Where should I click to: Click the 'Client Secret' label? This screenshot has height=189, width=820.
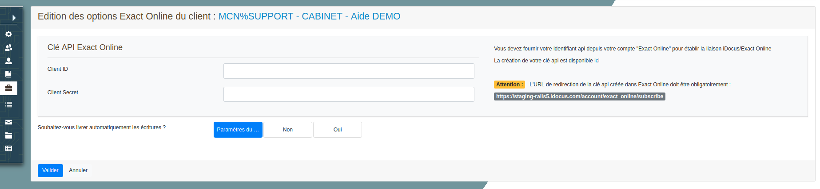tap(63, 93)
